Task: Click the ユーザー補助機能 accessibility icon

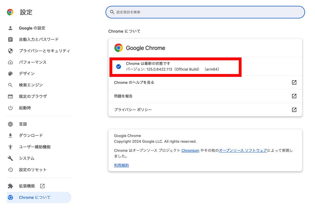Action: click(x=10, y=147)
